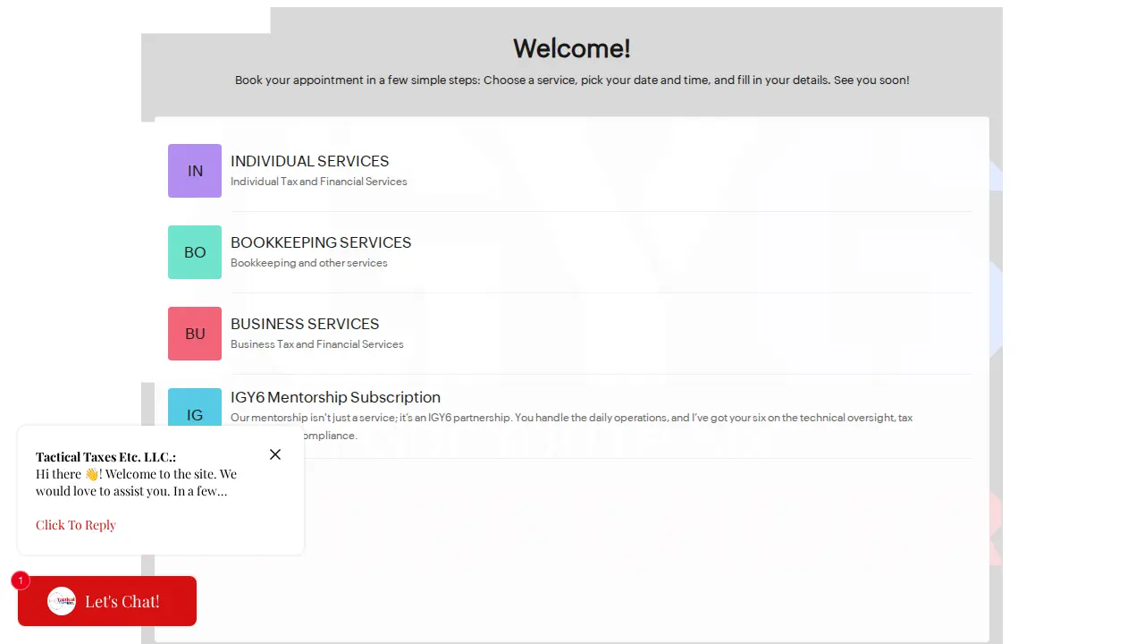Click the Welcome! heading
The width and height of the screenshot is (1144, 644).
(572, 48)
